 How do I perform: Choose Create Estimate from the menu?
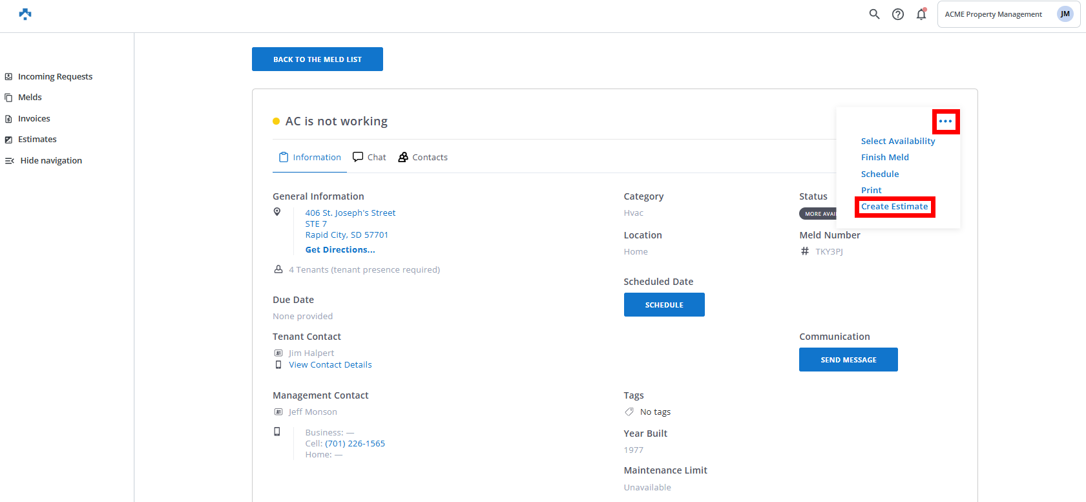click(895, 207)
